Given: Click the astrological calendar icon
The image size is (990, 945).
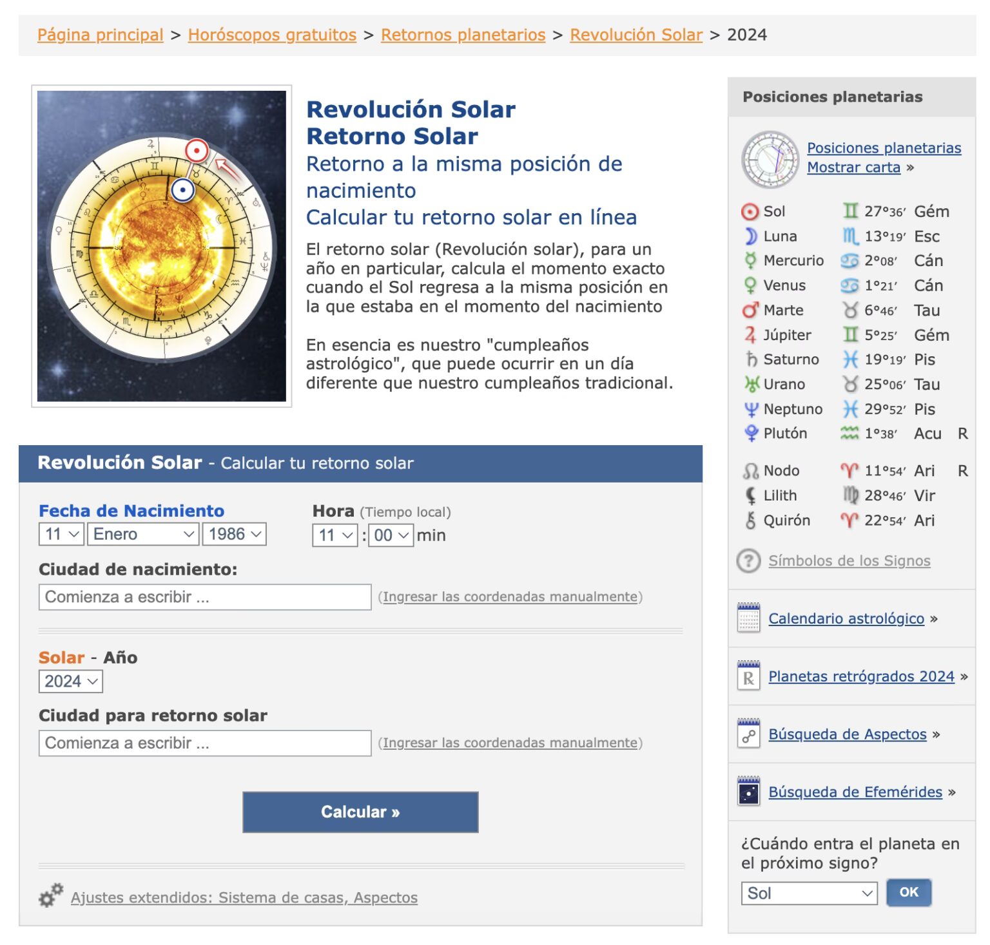Looking at the screenshot, I should (748, 618).
